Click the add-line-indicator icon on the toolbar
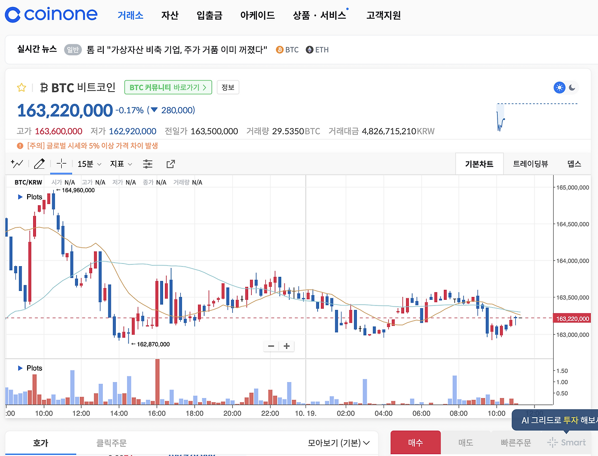The image size is (598, 456). tap(18, 164)
